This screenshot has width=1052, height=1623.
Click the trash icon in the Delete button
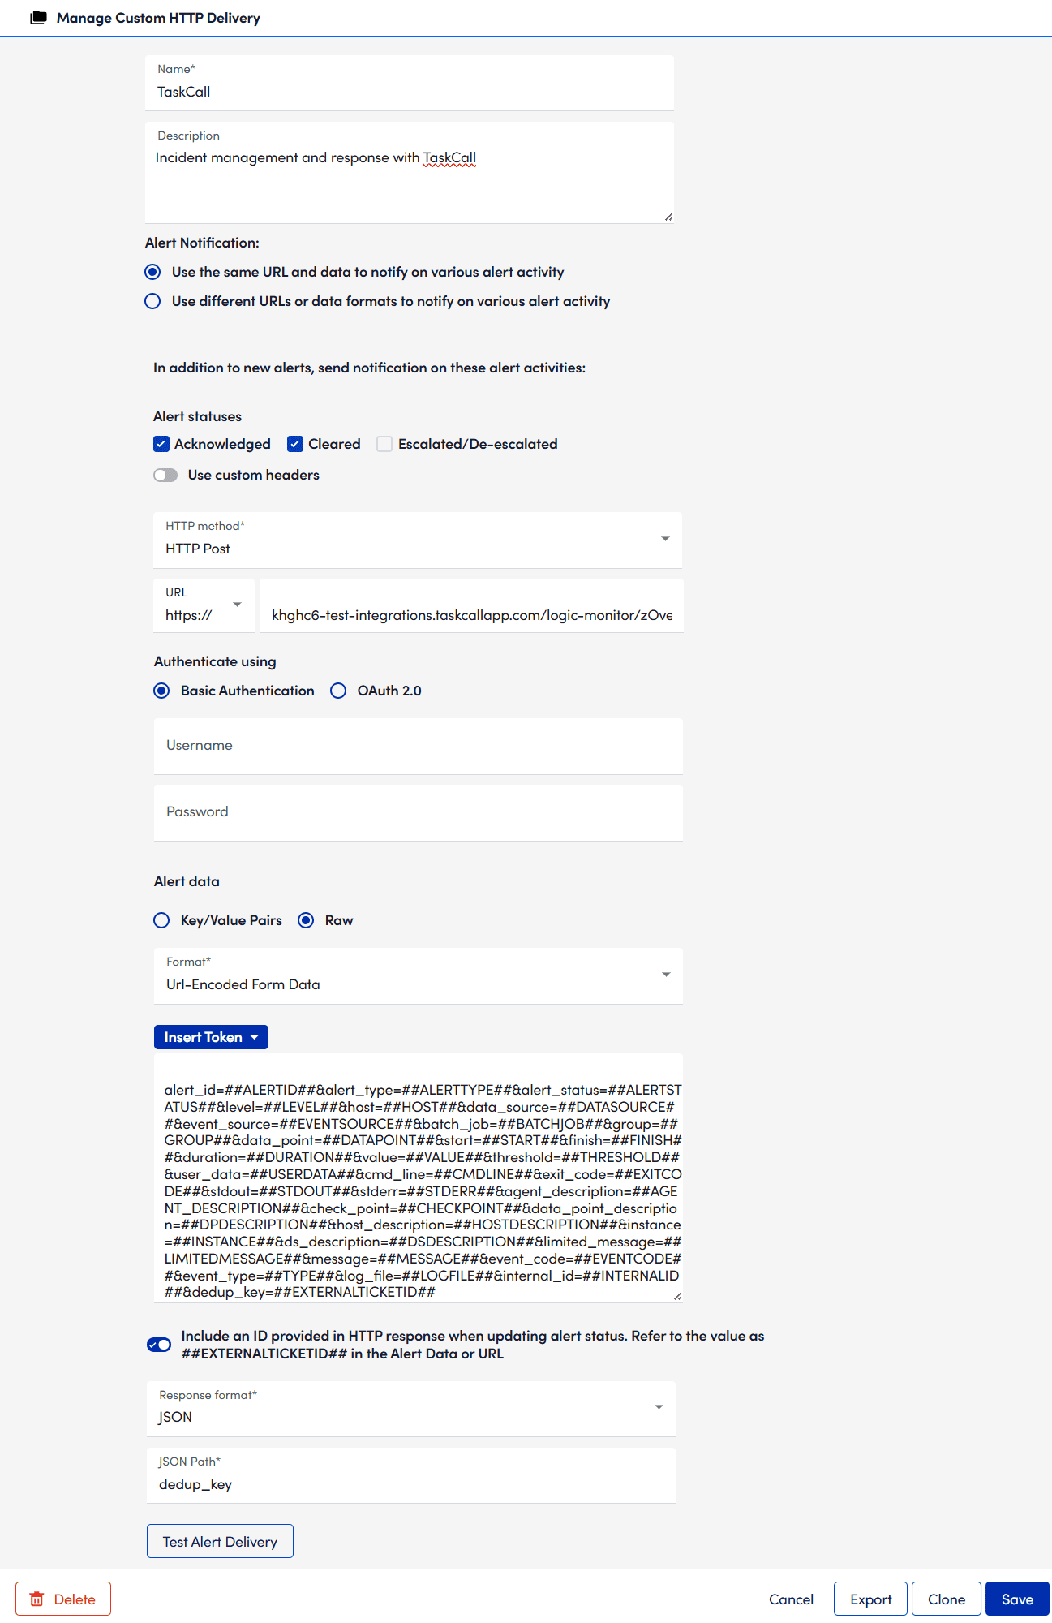pos(38,1598)
